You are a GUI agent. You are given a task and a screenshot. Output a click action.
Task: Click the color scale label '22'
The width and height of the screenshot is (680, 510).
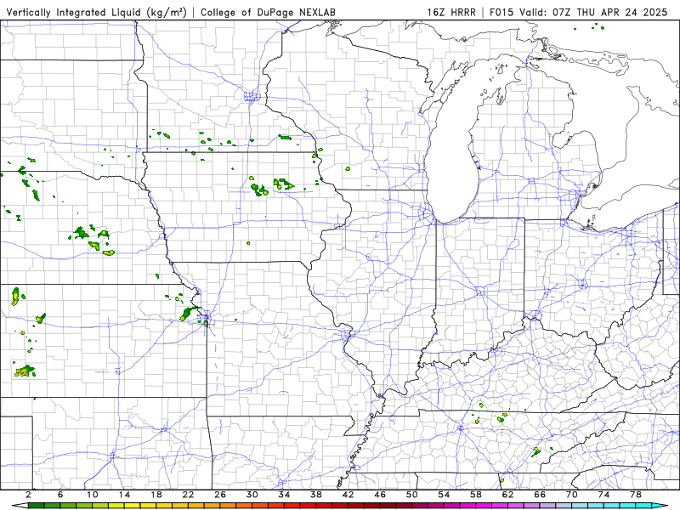pyautogui.click(x=188, y=495)
